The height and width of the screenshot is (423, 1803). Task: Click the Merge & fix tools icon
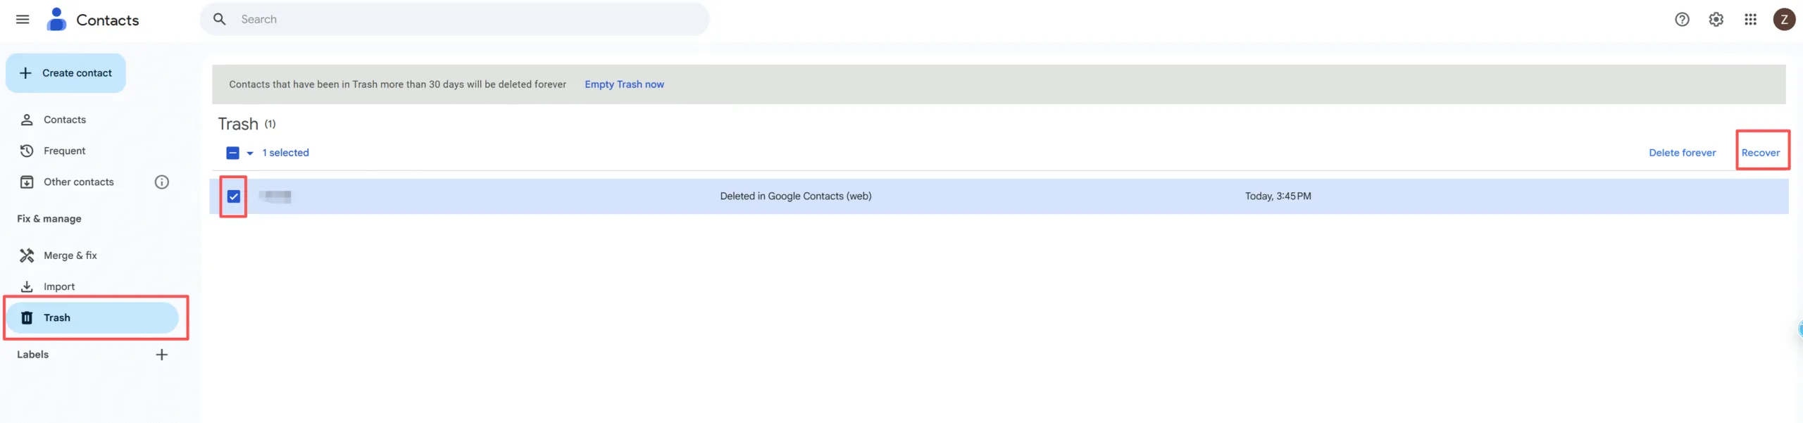[27, 255]
